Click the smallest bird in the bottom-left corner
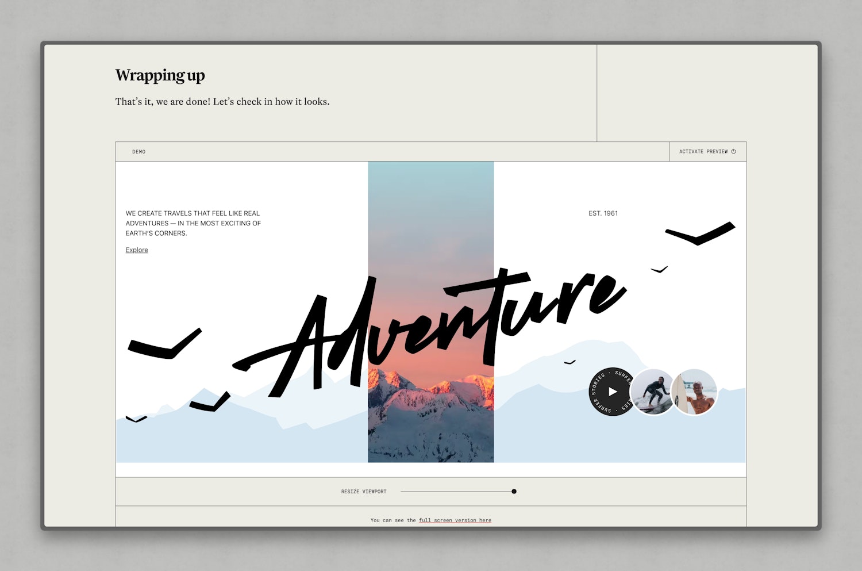This screenshot has width=862, height=571. point(136,419)
